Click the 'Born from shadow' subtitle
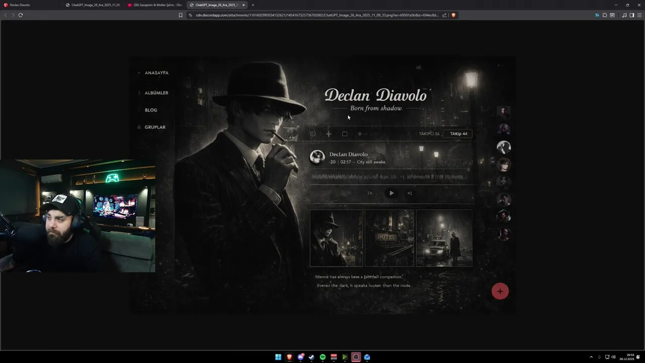The height and width of the screenshot is (363, 645). 376,108
